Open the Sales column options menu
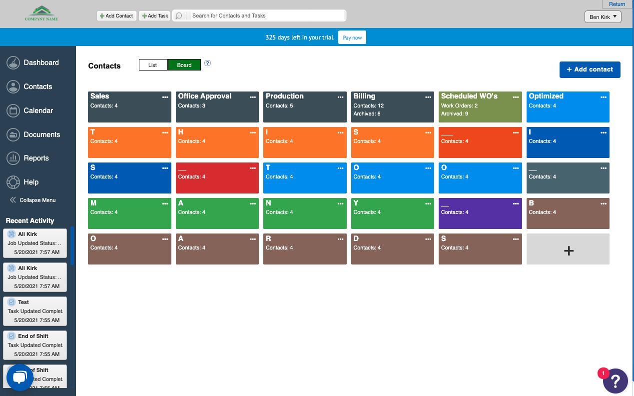 [x=165, y=97]
